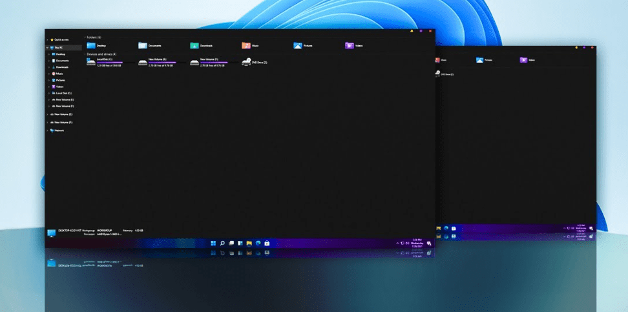This screenshot has width=628, height=312.
Task: Click '12.0 GB free' text under Local Disk
Action: [x=109, y=65]
